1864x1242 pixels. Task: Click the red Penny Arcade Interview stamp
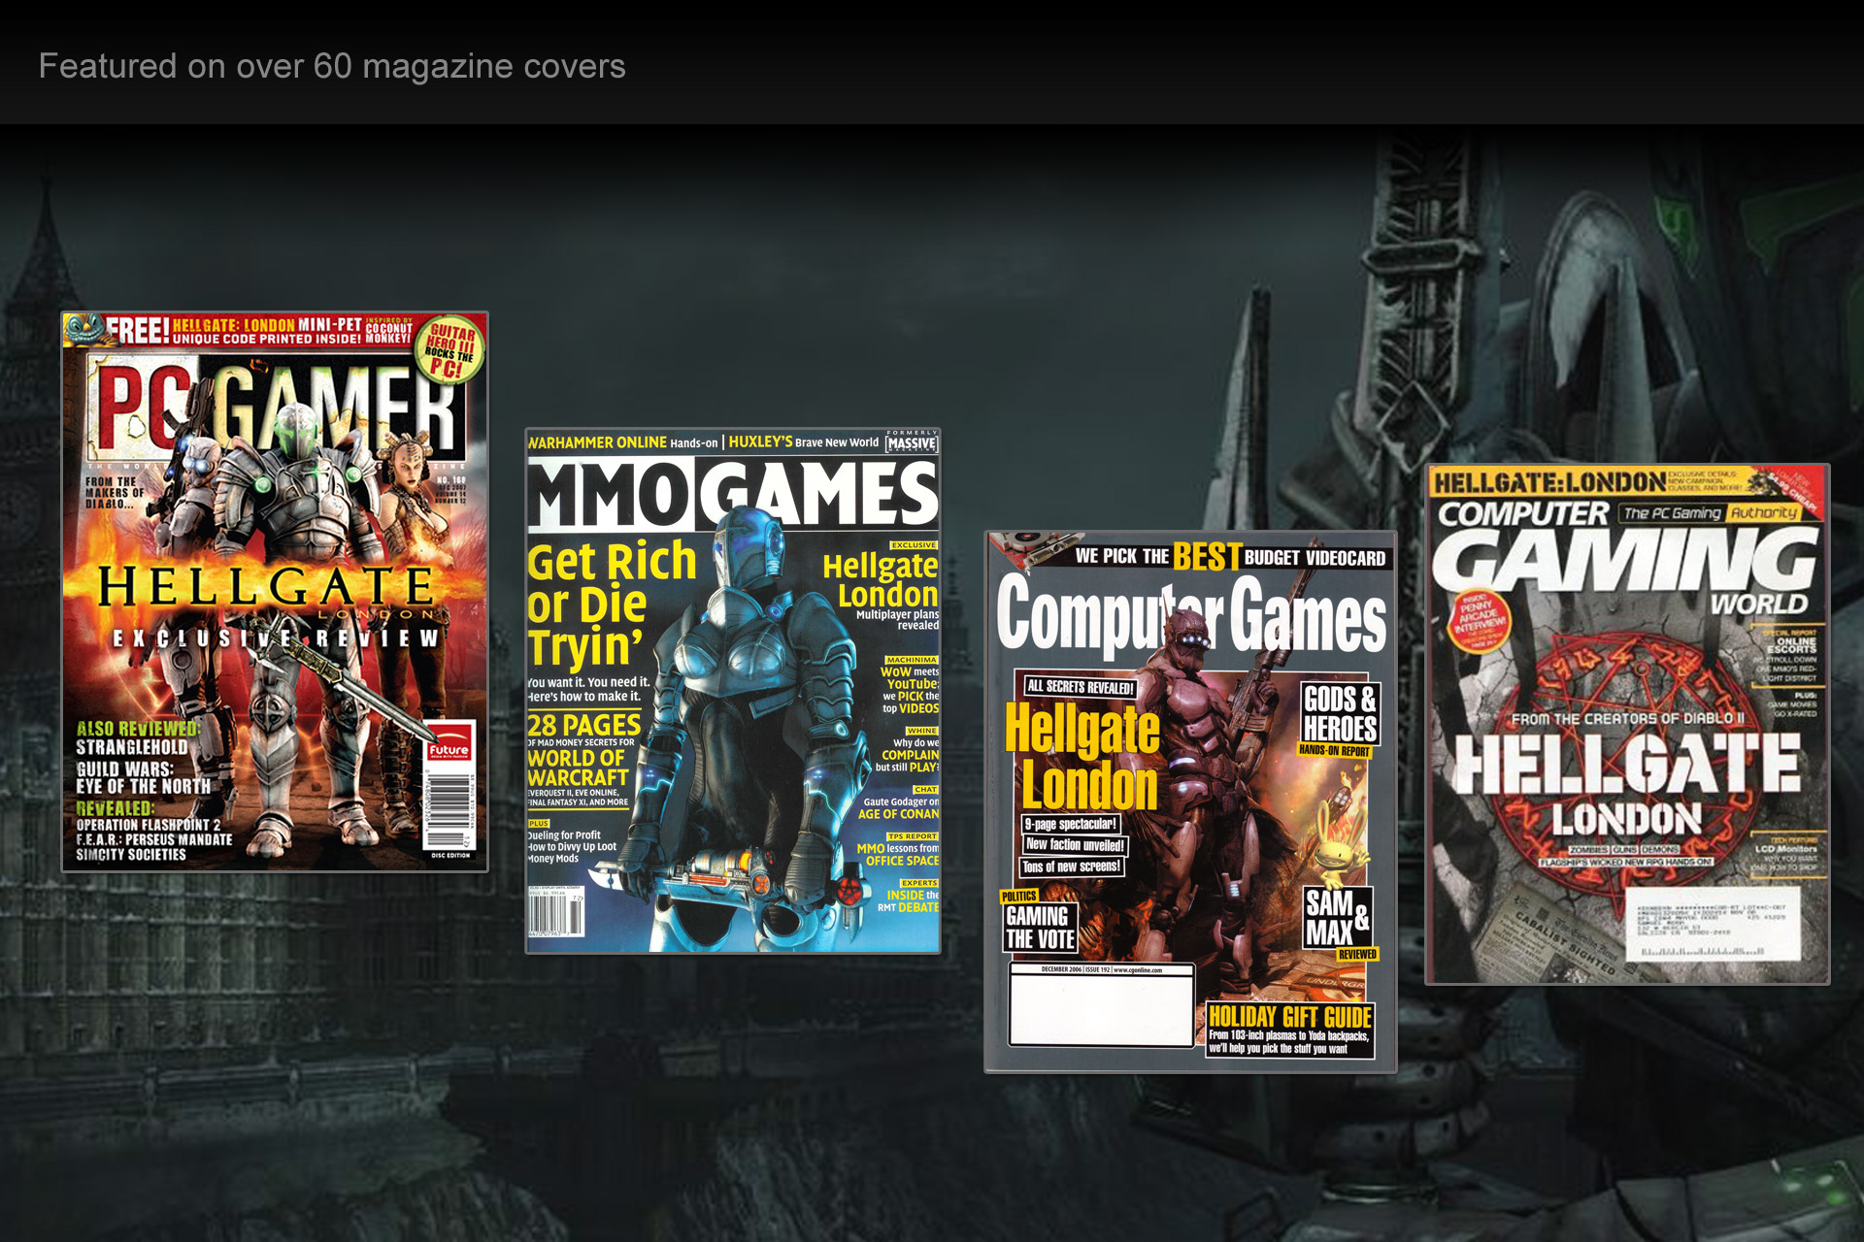(1480, 621)
